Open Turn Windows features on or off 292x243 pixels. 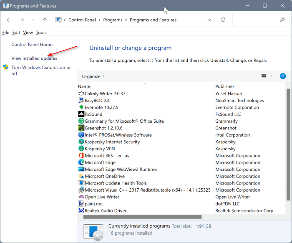(41, 71)
